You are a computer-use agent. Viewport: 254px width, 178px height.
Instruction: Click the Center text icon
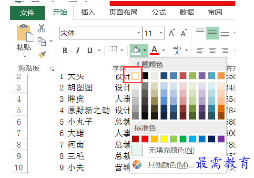coord(213,50)
